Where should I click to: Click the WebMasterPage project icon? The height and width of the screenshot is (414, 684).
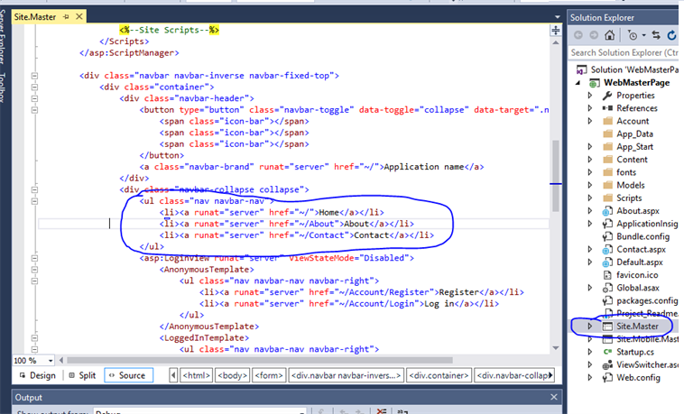click(594, 83)
